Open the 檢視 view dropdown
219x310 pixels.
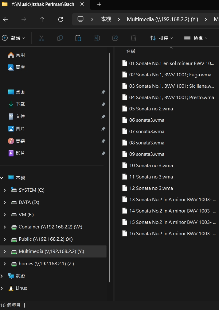point(196,38)
